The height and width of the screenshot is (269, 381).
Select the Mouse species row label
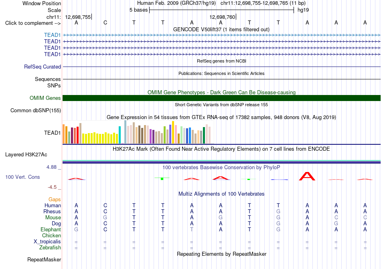click(53, 218)
